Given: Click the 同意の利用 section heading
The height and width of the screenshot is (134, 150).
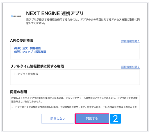Looking at the screenshot, I should (x=19, y=92).
